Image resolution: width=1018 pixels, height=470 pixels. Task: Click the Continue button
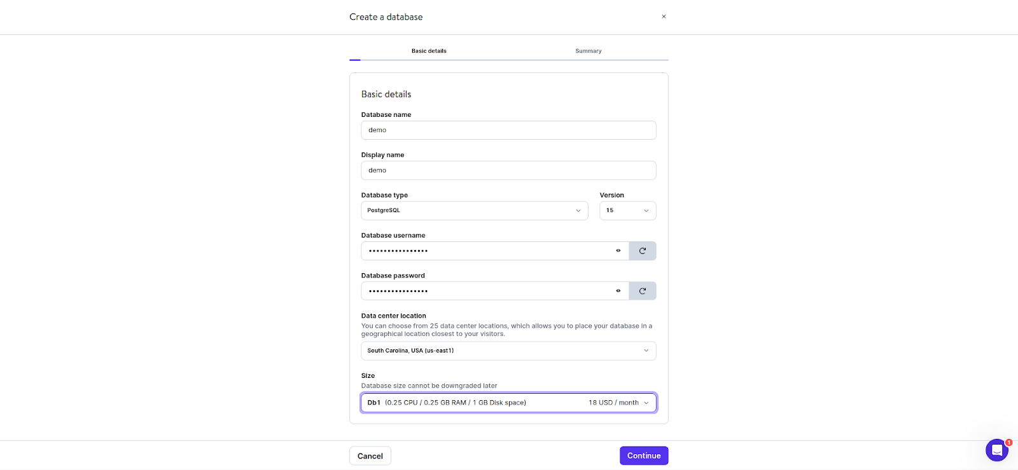point(644,455)
